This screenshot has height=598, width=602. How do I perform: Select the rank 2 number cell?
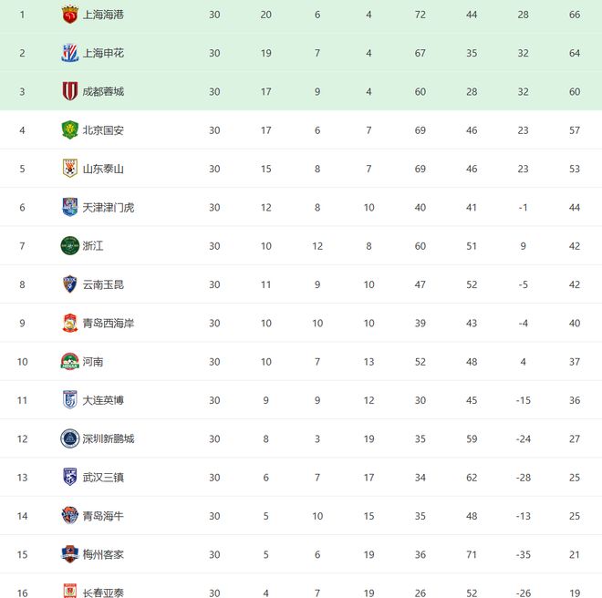[x=23, y=53]
